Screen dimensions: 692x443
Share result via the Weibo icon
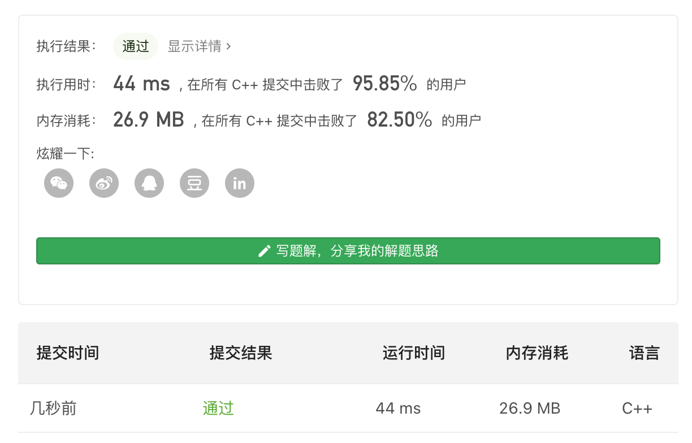(104, 183)
